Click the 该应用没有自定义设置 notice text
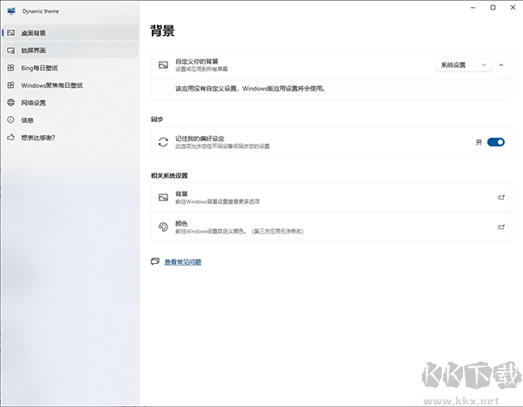This screenshot has height=407, width=523. [x=250, y=88]
